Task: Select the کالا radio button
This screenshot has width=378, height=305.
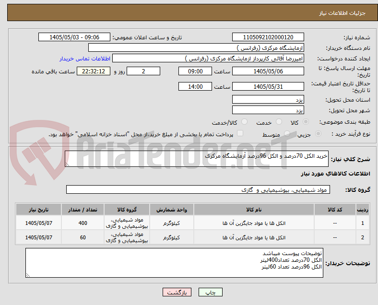Action: coord(306,122)
